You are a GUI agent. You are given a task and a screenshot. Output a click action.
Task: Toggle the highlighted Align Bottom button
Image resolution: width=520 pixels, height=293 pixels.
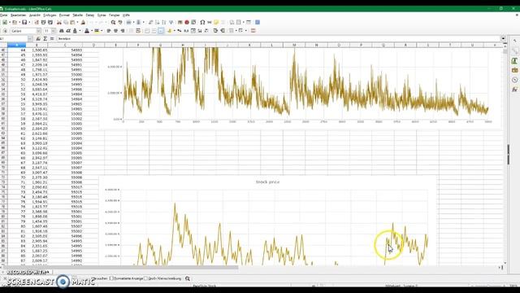tap(161, 31)
